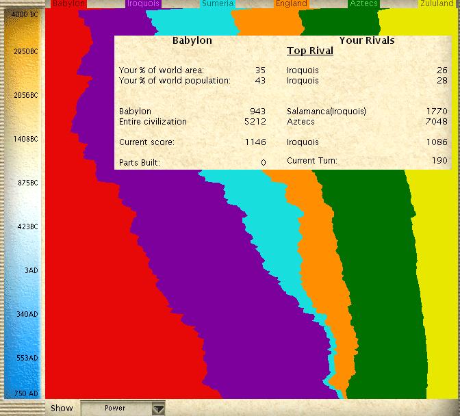Click the Current score value 1146
Image resolution: width=460 pixels, height=416 pixels.
(255, 142)
